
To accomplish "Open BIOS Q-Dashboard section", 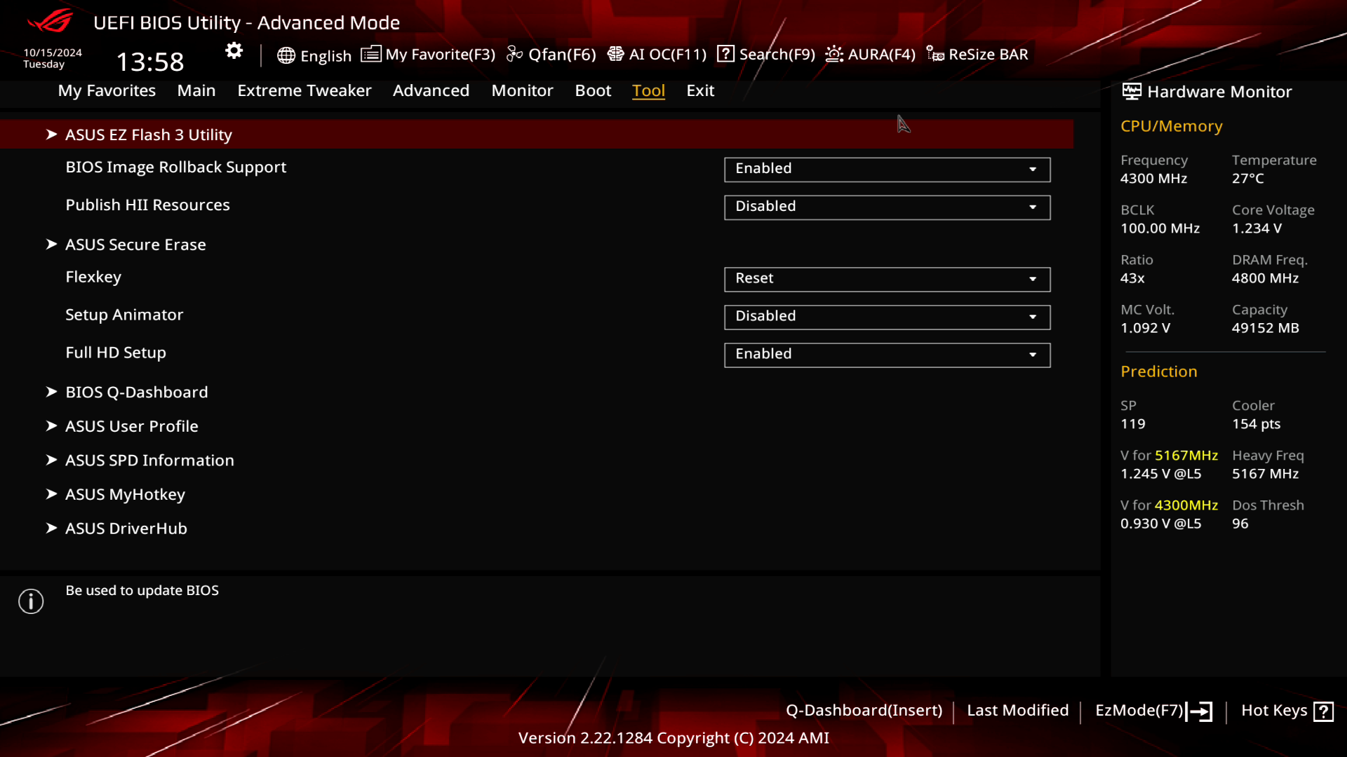I will click(136, 391).
